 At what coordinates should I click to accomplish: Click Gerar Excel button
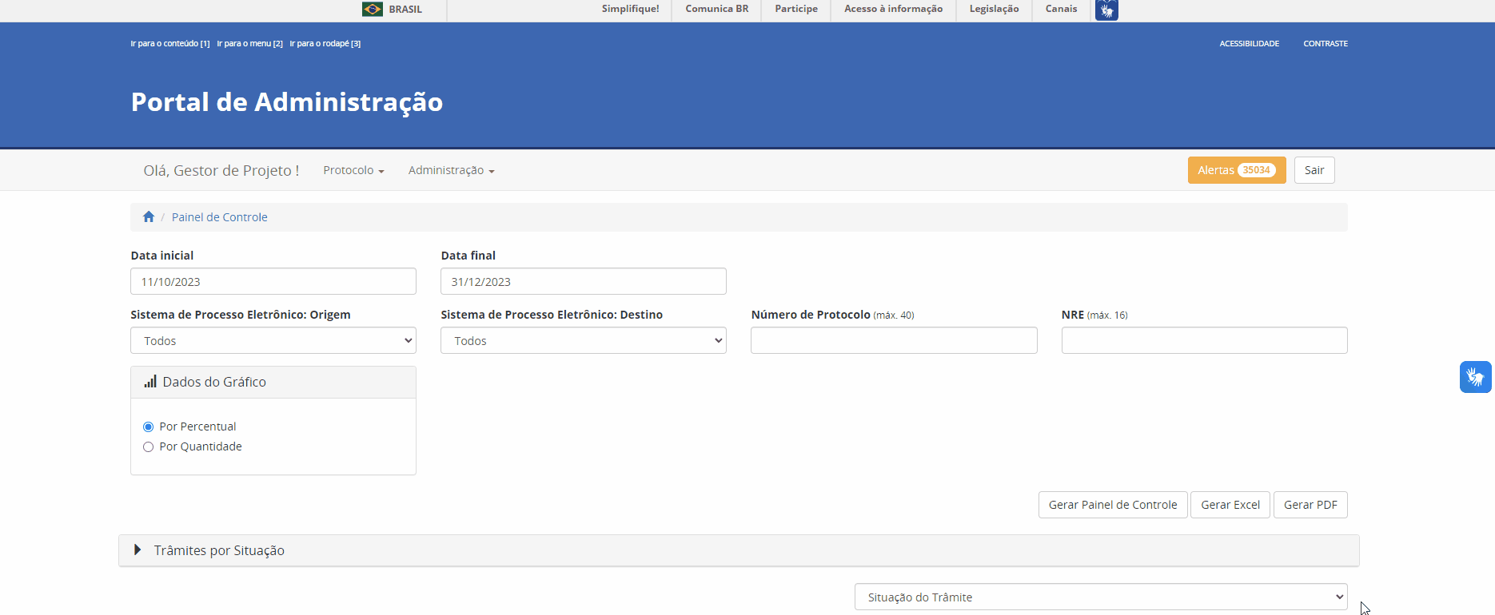pos(1230,505)
